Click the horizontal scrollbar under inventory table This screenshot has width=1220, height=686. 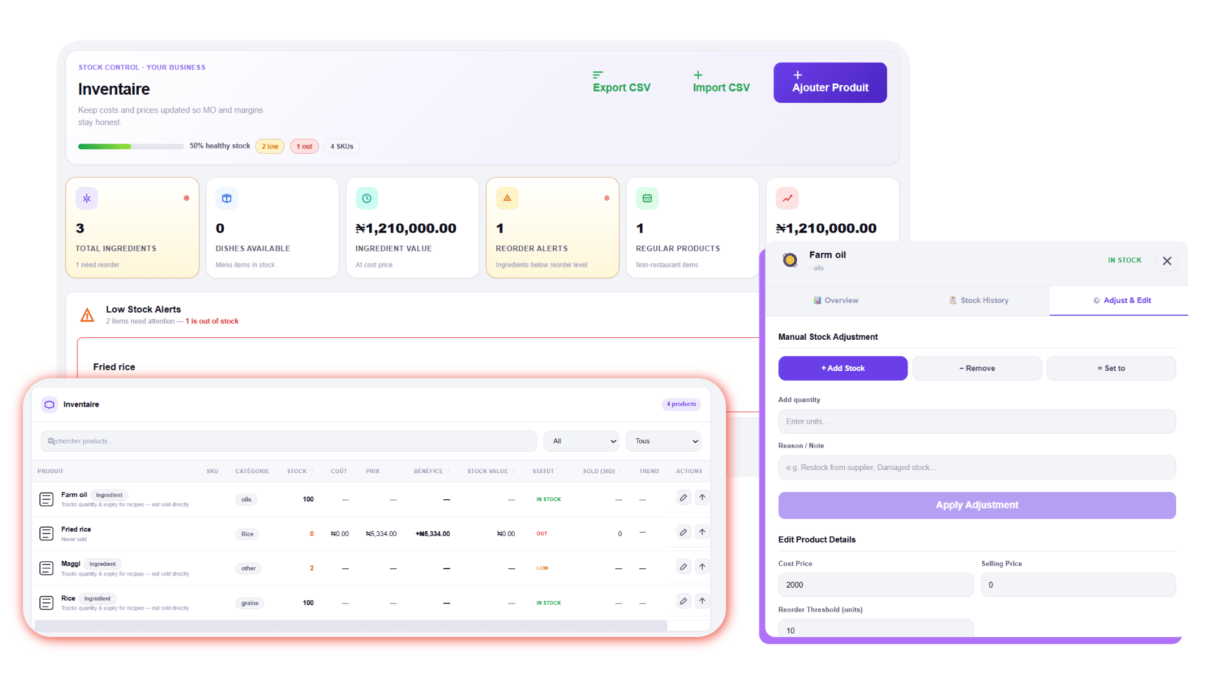tap(351, 626)
